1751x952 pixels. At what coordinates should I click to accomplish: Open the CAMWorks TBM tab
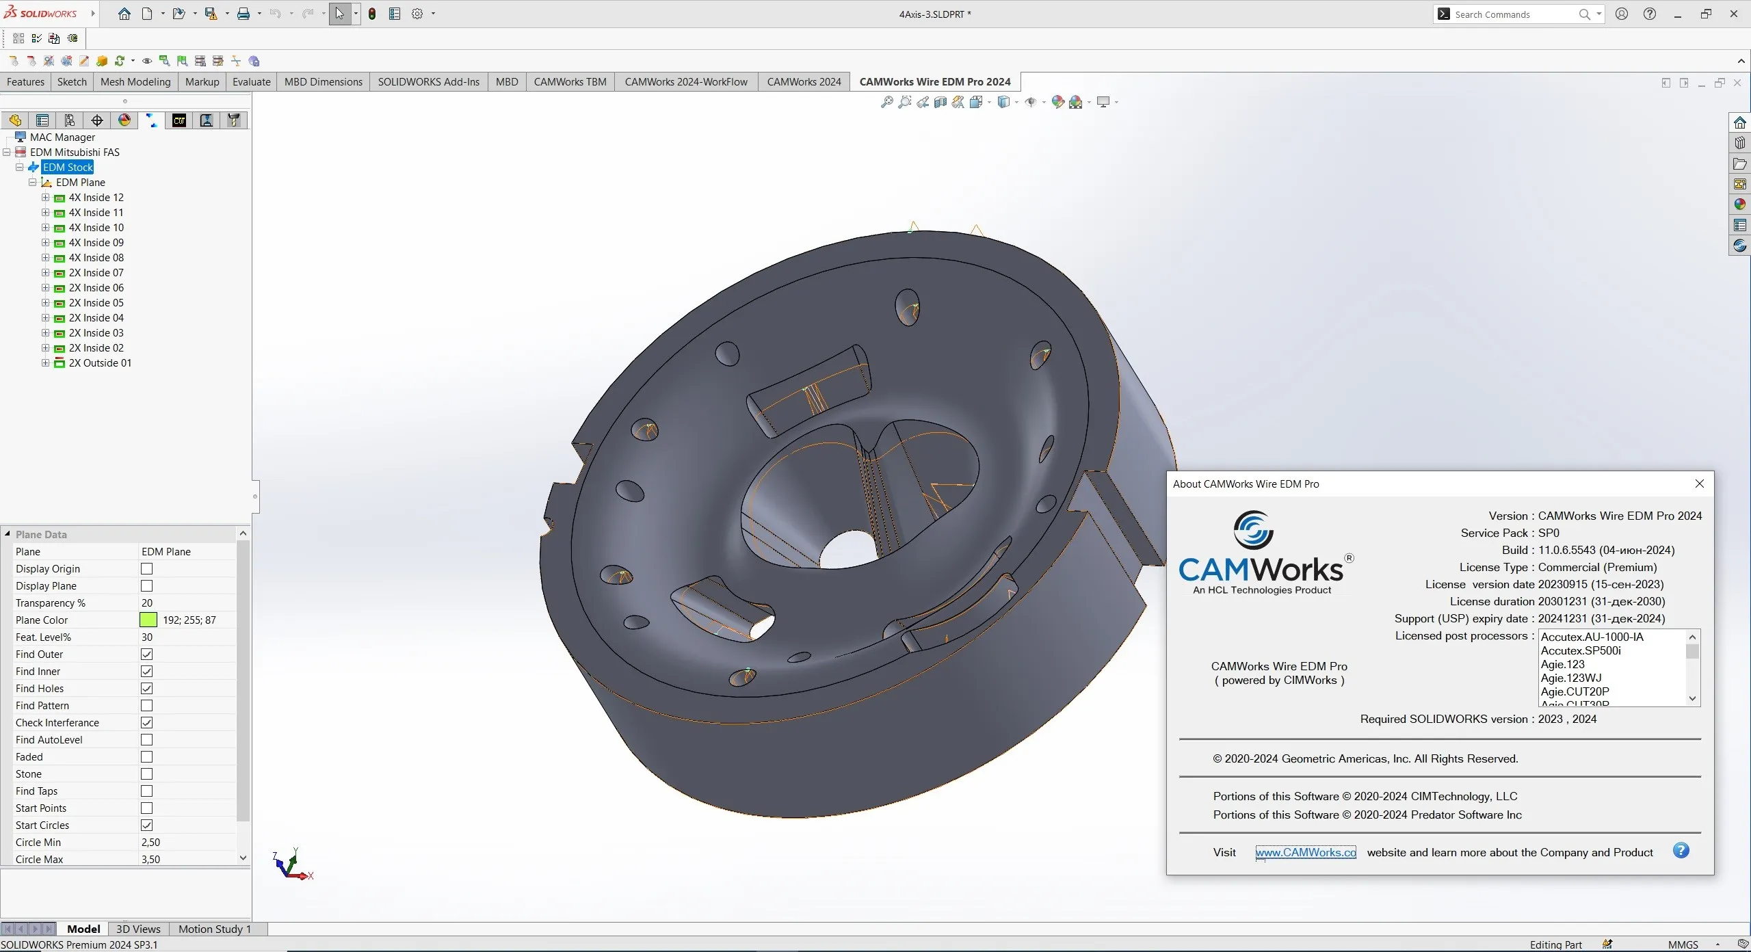570,82
